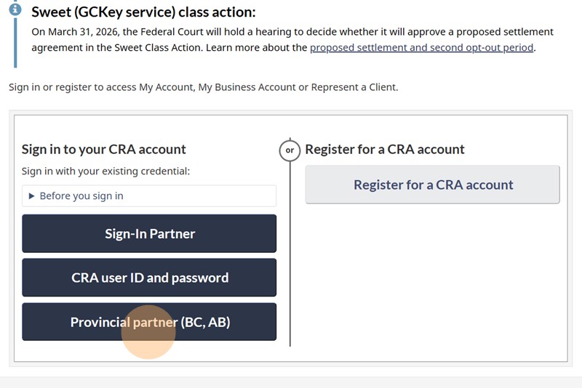
Task: Click the blue info icon beside the class action notice
Action: pos(15,10)
